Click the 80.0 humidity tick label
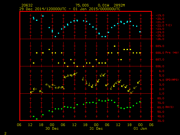This screenshot has width=180, height=135. tap(161, 98)
